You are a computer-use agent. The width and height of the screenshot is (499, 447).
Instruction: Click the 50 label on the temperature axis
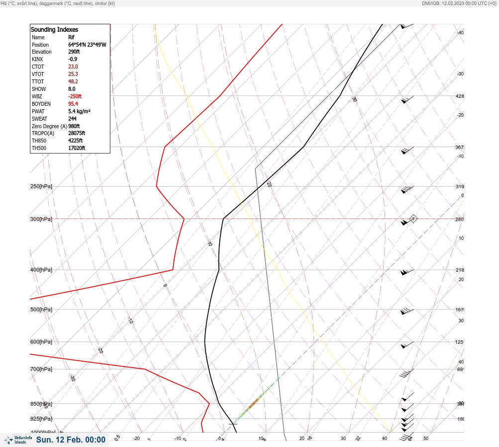[x=426, y=439]
